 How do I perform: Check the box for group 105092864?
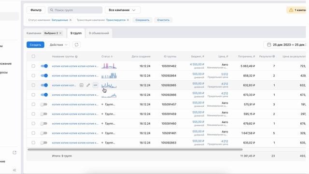[x=33, y=75]
